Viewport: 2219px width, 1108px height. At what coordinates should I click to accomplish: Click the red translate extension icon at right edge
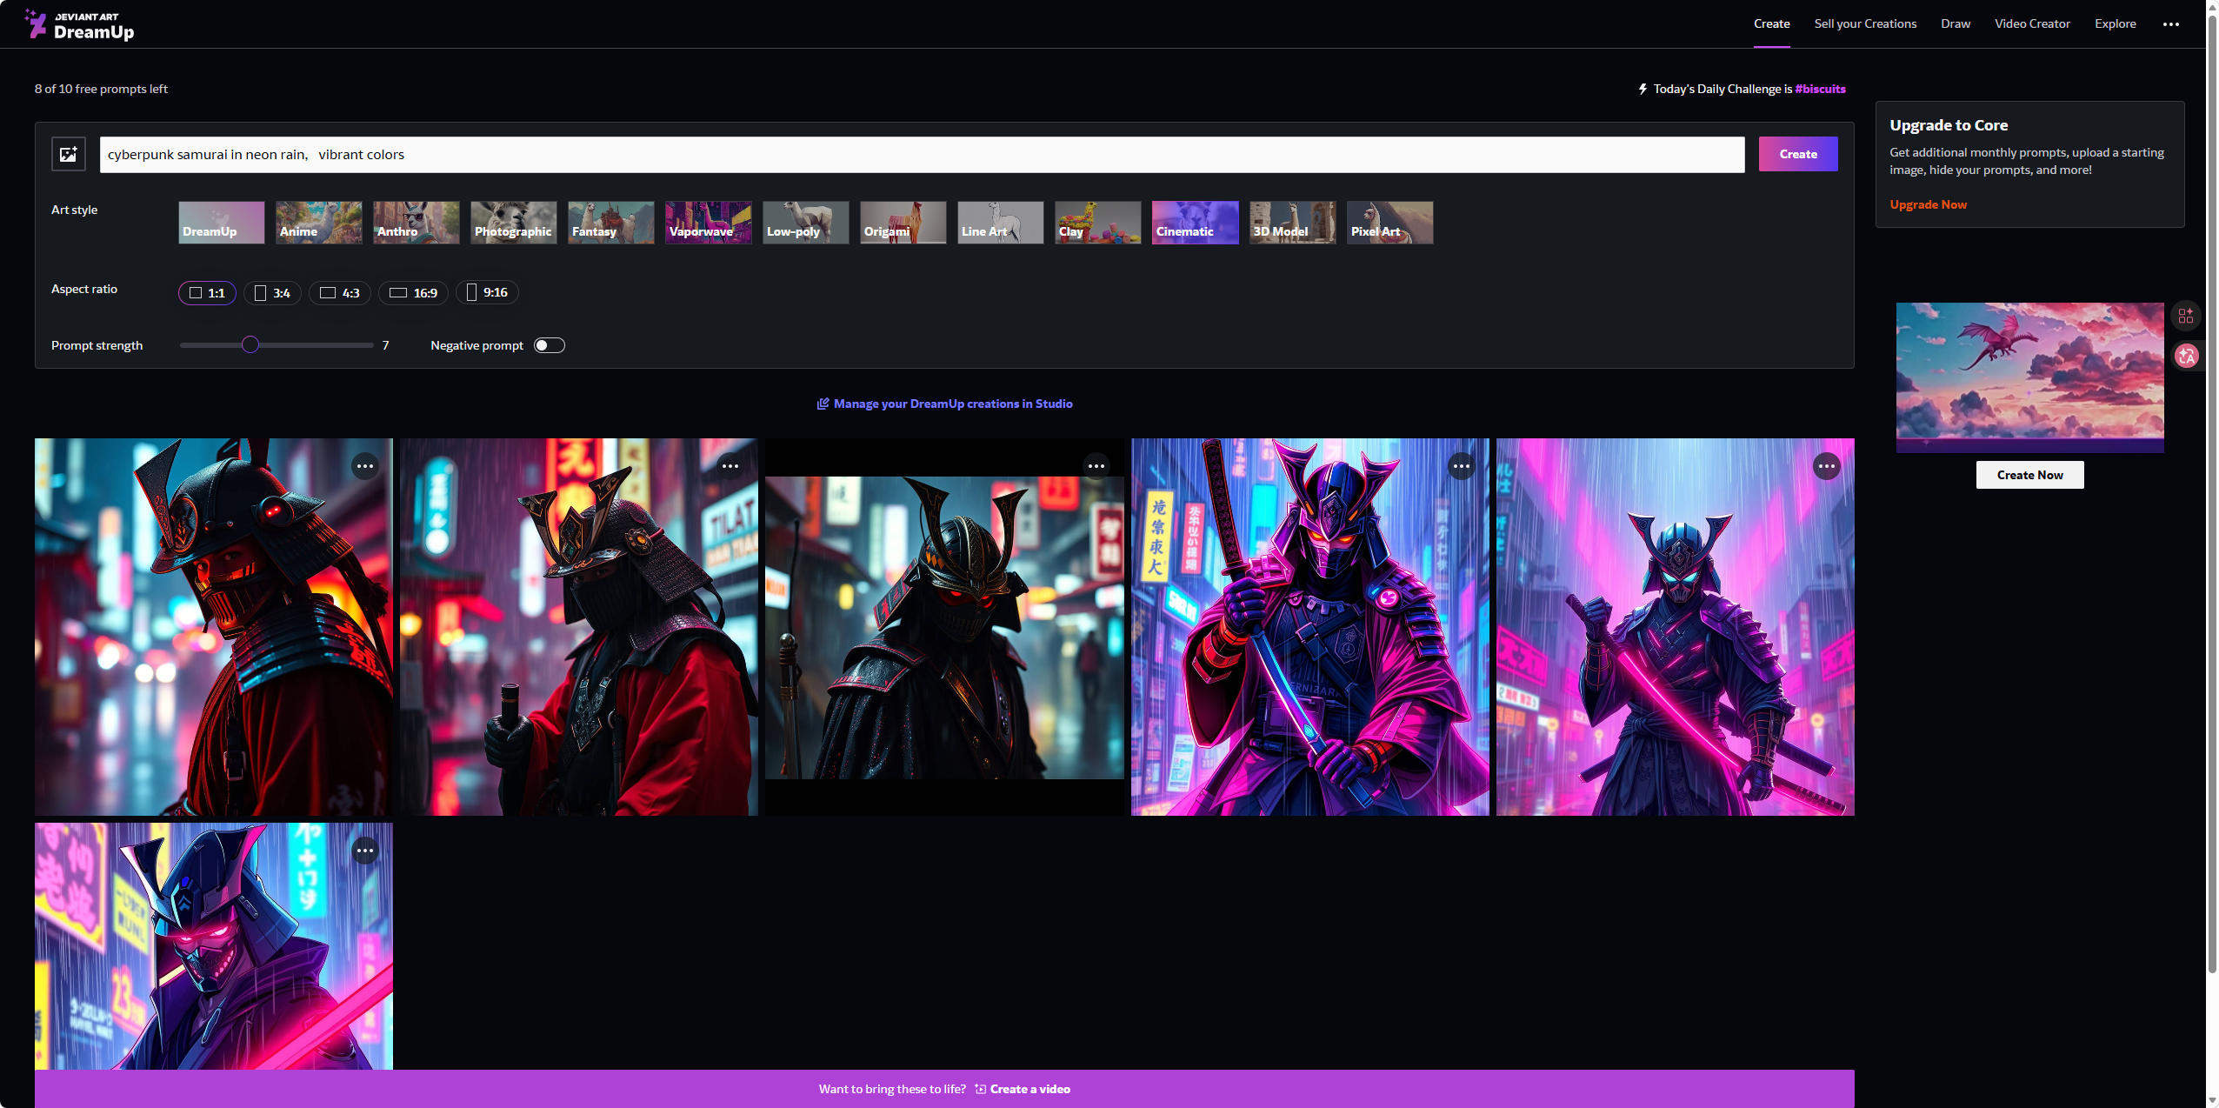tap(2186, 356)
